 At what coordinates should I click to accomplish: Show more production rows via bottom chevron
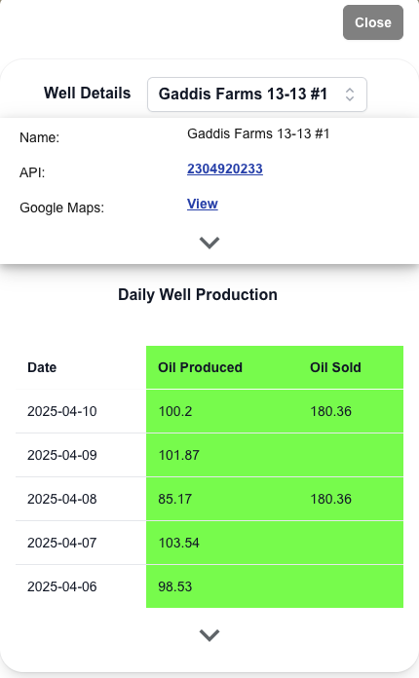pos(209,635)
